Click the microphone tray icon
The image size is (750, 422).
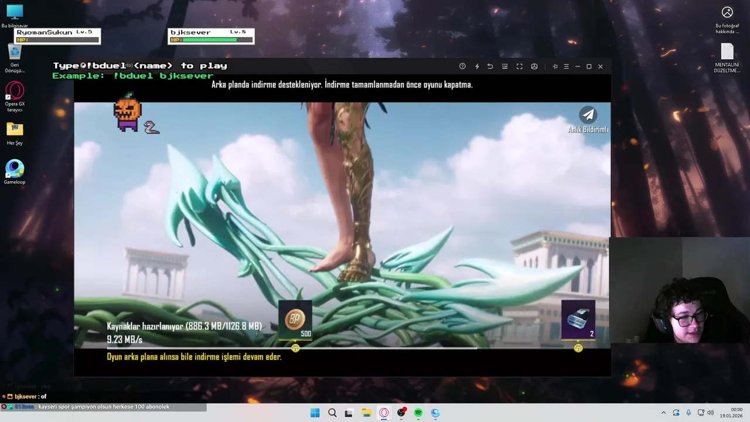coord(688,413)
